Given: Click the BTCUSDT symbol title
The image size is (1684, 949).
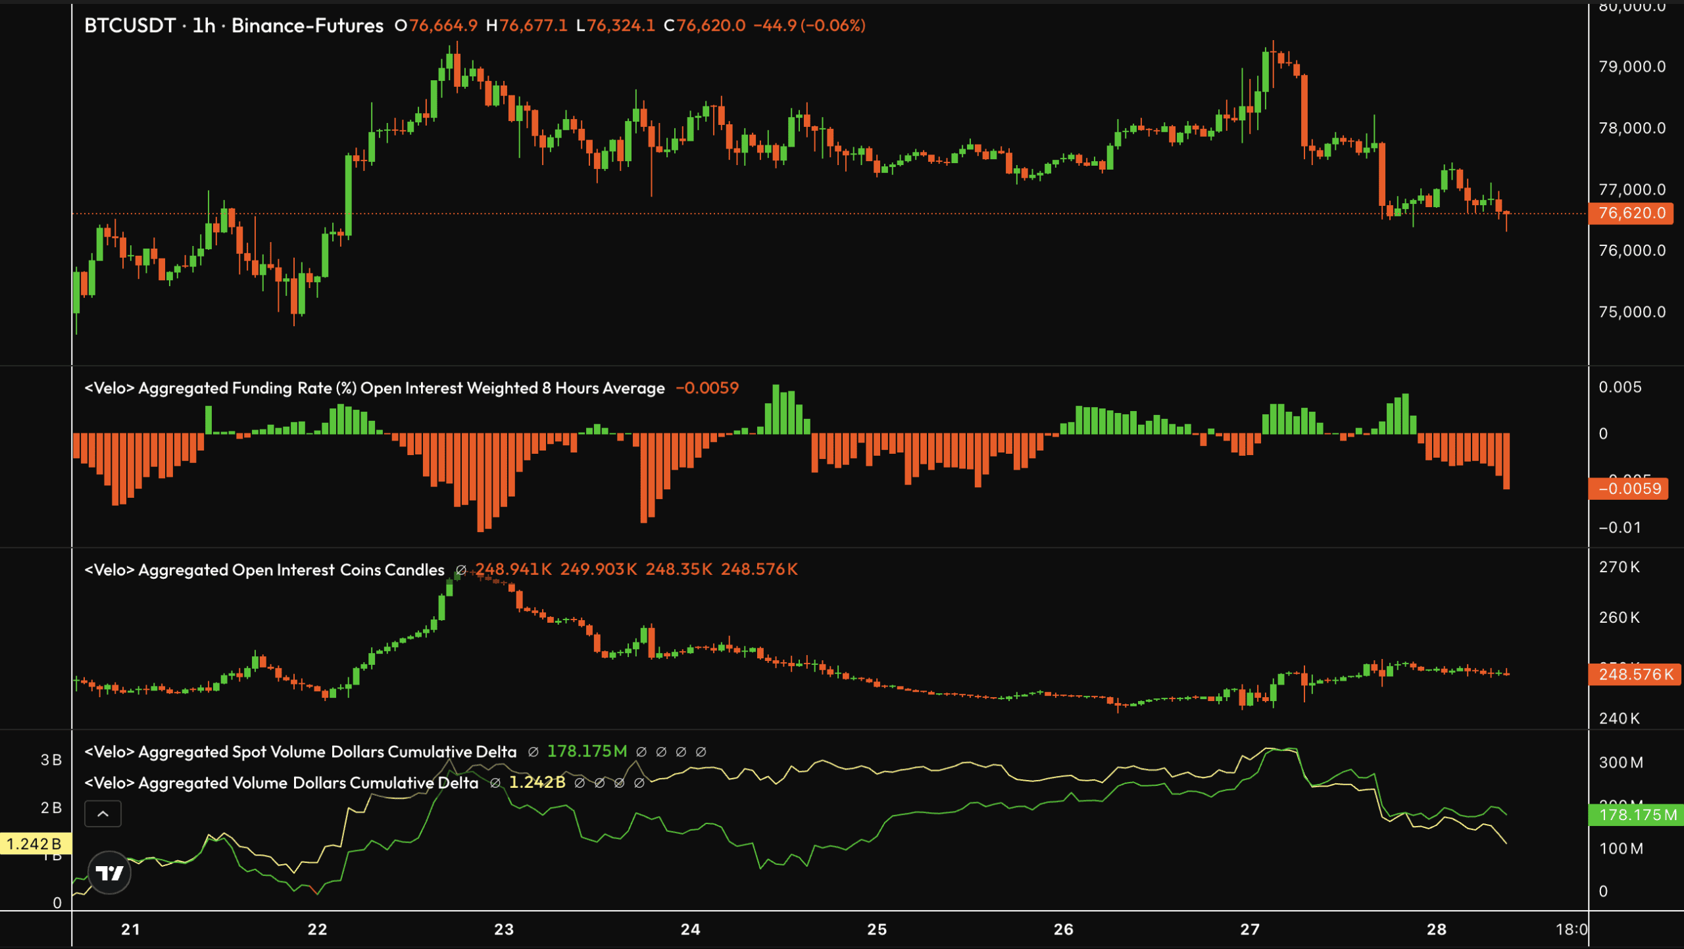Looking at the screenshot, I should [x=130, y=26].
